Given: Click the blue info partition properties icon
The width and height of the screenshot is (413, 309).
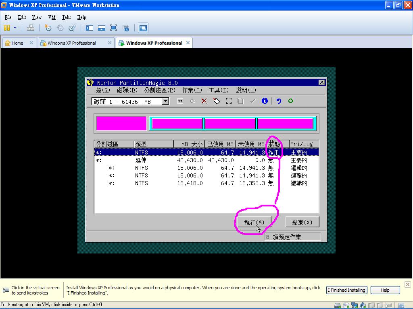Looking at the screenshot, I should coord(265,101).
